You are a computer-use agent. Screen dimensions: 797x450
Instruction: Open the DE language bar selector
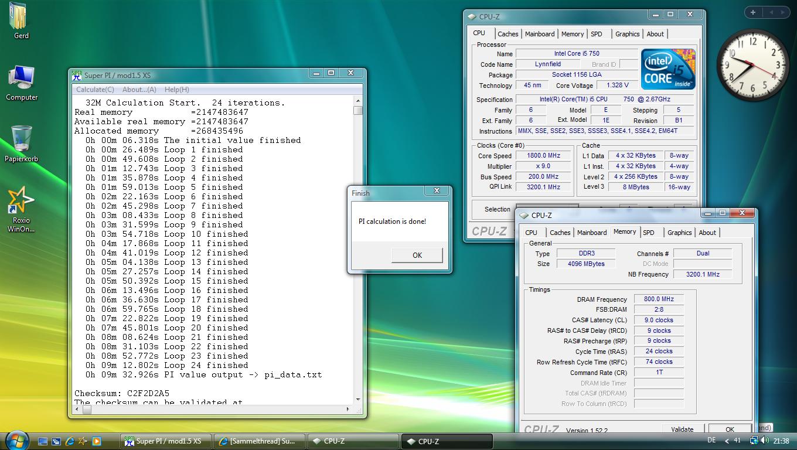coord(711,441)
